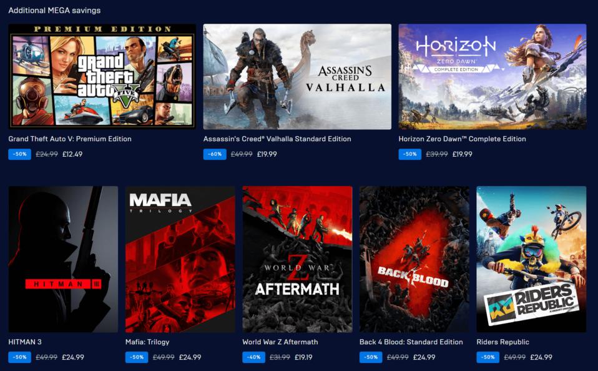Click the -40% discount badge
This screenshot has width=598, height=371.
[x=253, y=357]
